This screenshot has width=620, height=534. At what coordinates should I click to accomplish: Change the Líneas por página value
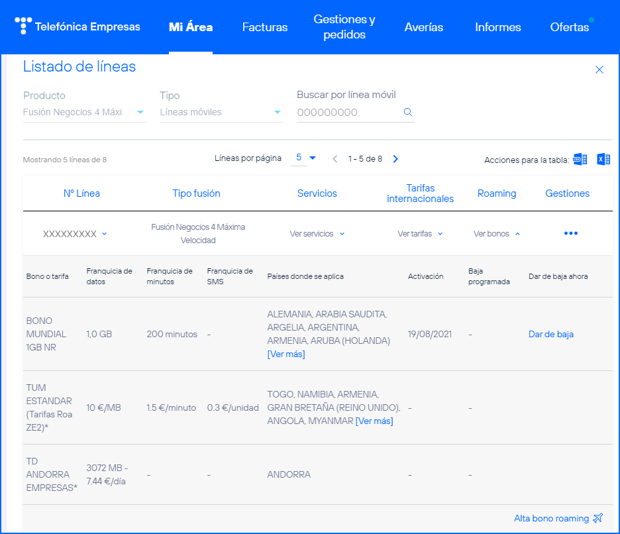pos(305,158)
